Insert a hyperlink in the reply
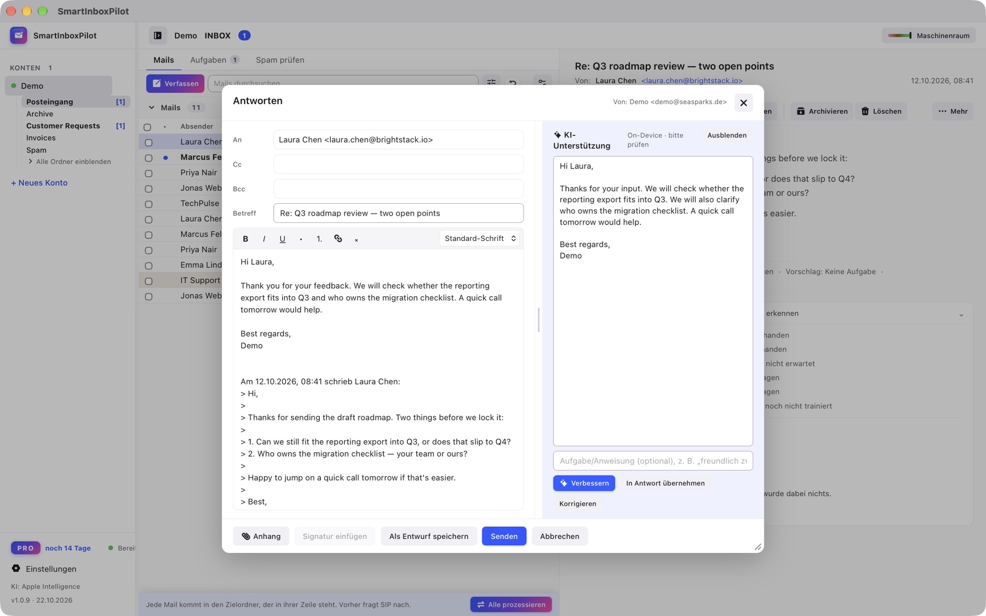Screen dimensions: 986x616 tap(338, 239)
